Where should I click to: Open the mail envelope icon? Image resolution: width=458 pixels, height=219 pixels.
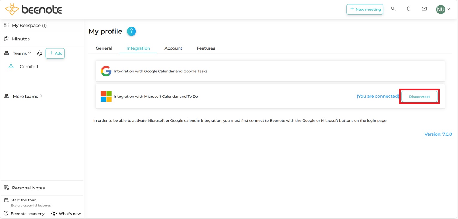pos(424,9)
